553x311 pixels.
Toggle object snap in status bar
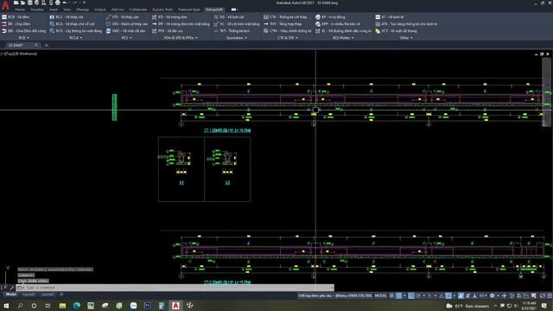pos(448,295)
